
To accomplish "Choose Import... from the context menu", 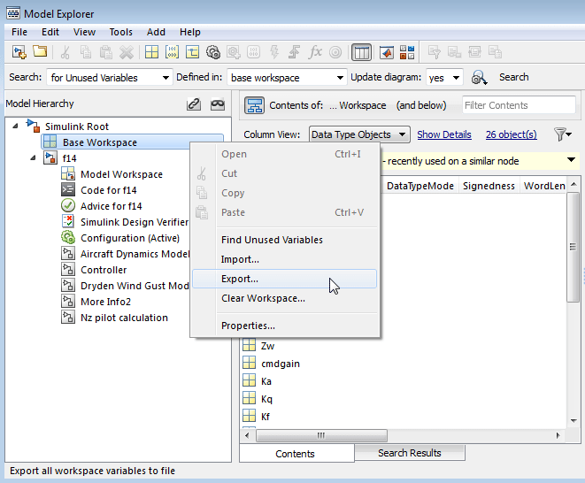I will pyautogui.click(x=284, y=259).
